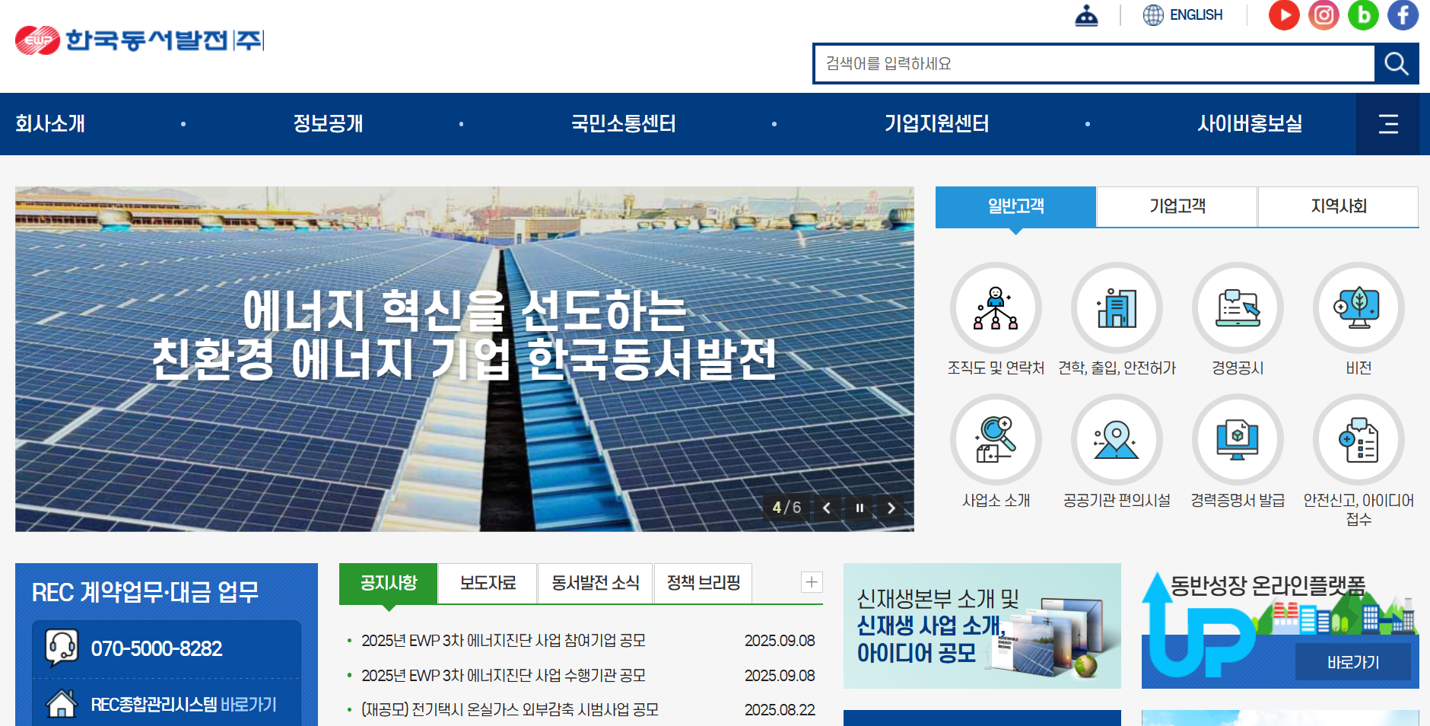Image resolution: width=1430 pixels, height=726 pixels.
Task: Click the REC종합관리시스템 바로가기 link
Action: pos(183,705)
